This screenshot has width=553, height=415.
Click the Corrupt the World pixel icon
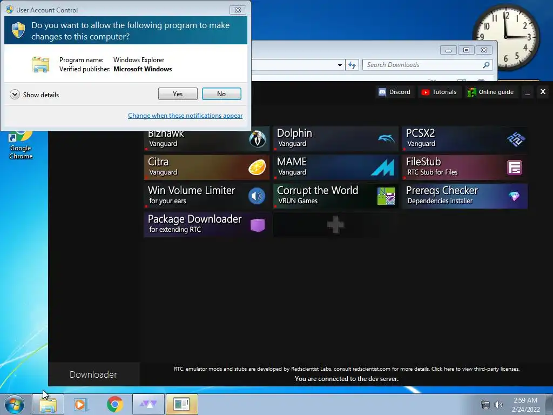pos(386,196)
